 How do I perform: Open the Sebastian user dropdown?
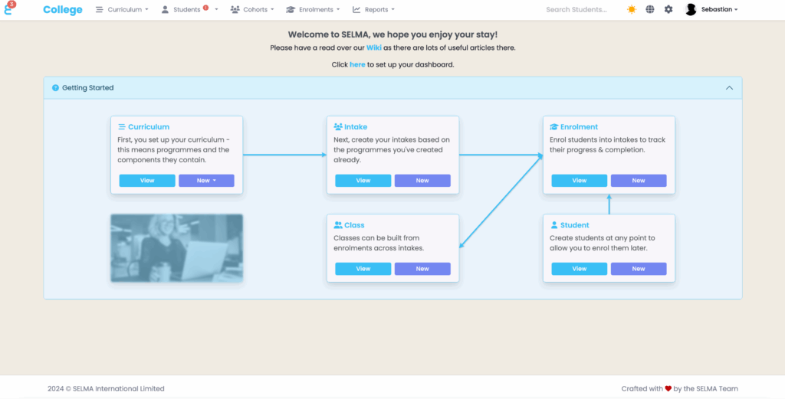point(719,9)
